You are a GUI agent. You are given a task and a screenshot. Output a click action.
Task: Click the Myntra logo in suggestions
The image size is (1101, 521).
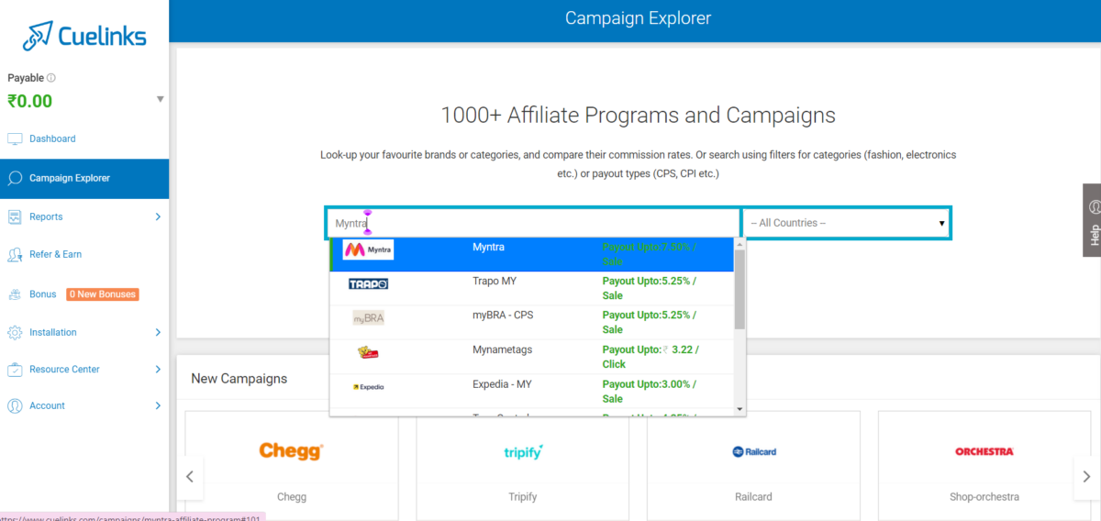pos(368,249)
